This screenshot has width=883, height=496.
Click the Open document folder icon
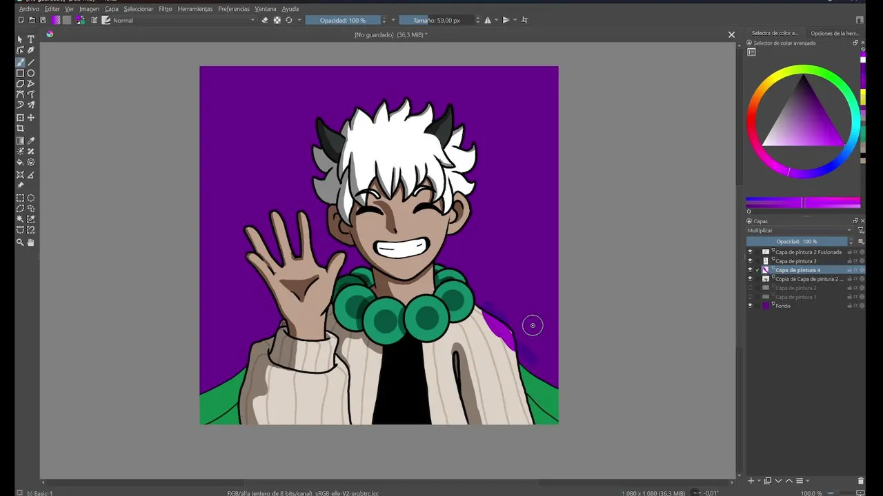32,20
